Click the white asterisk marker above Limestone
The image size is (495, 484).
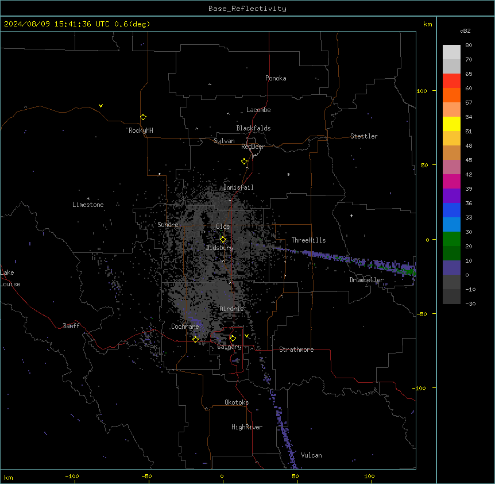click(x=88, y=199)
